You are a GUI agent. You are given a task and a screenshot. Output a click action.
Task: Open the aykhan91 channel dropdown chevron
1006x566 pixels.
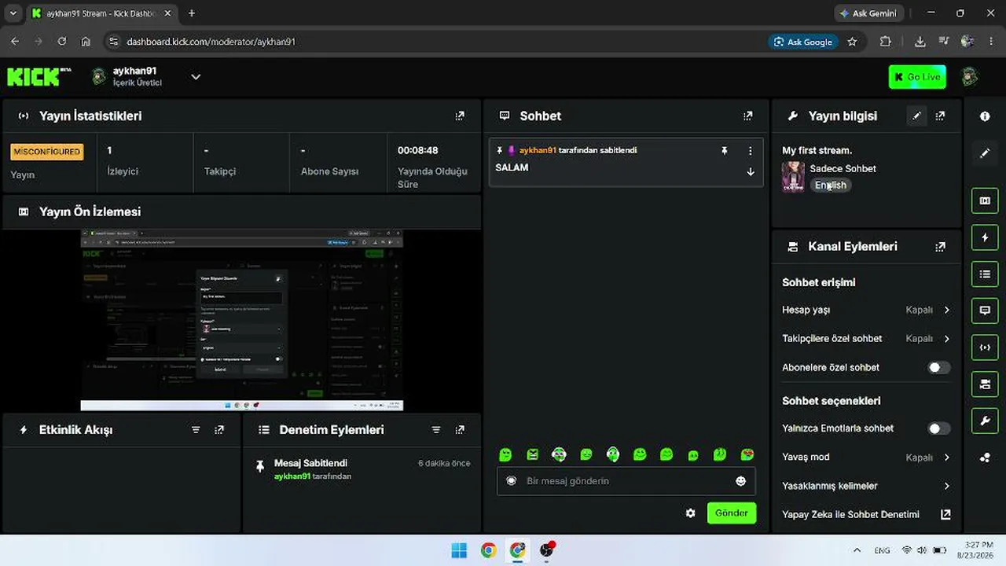(x=196, y=76)
